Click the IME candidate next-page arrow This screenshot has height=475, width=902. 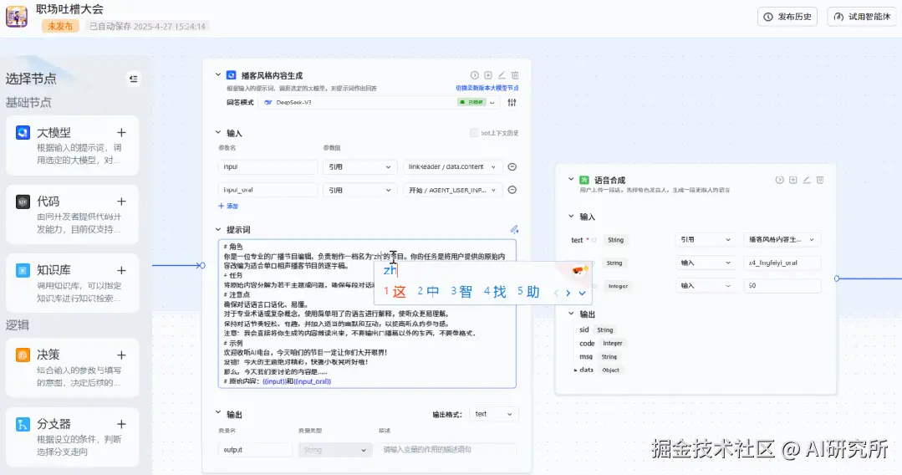pyautogui.click(x=568, y=293)
